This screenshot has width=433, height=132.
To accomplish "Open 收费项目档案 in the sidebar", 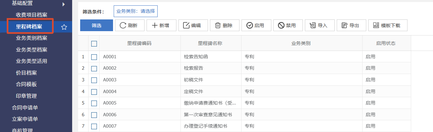I will point(32,15).
